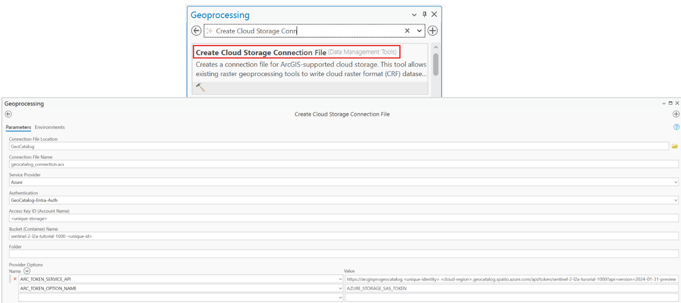Pin the top Geoprocessing pane
The width and height of the screenshot is (681, 303).
pos(424,15)
